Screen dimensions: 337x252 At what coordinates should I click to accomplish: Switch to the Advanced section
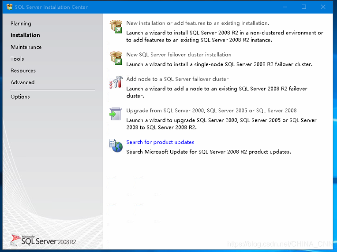(22, 82)
